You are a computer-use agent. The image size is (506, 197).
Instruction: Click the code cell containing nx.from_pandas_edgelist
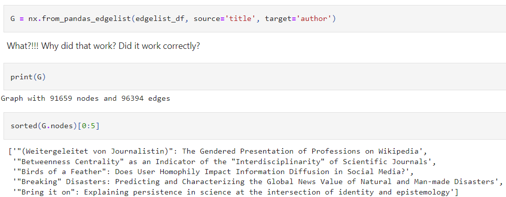click(x=255, y=18)
